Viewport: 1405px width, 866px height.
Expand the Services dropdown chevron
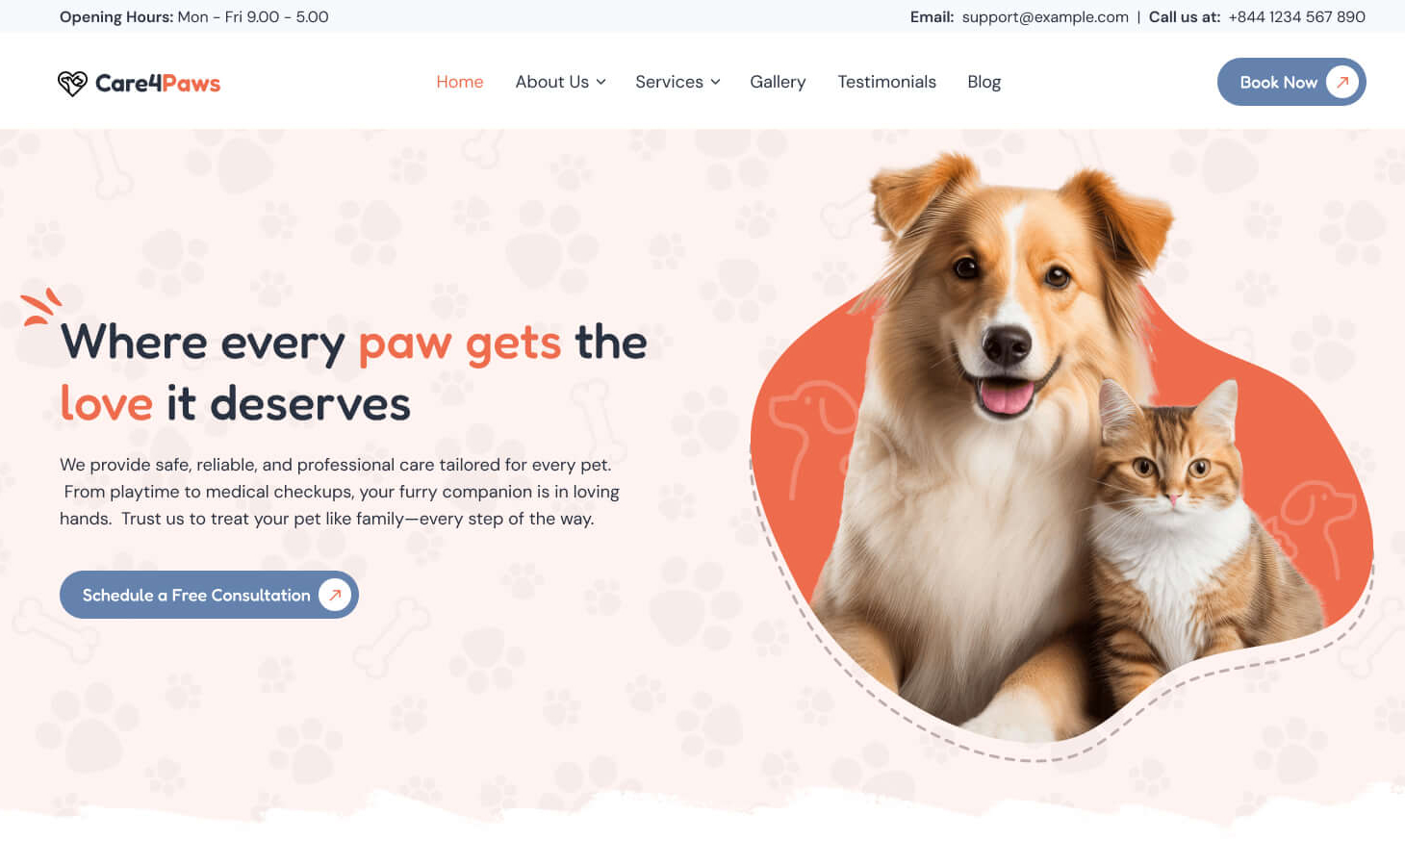[715, 83]
